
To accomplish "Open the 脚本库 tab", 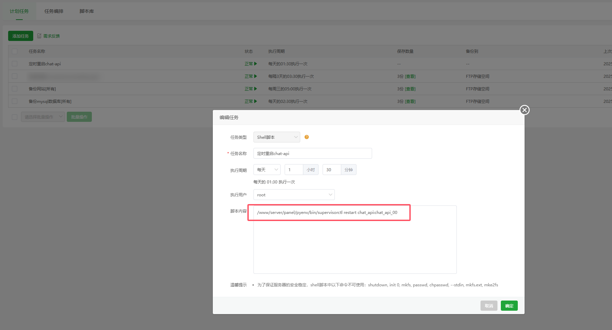I will (87, 11).
